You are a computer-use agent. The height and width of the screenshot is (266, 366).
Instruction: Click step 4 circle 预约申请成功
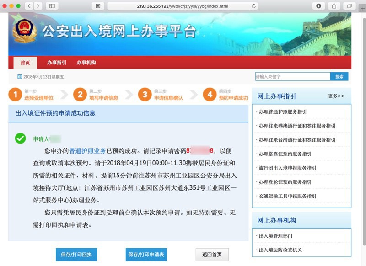(x=210, y=95)
